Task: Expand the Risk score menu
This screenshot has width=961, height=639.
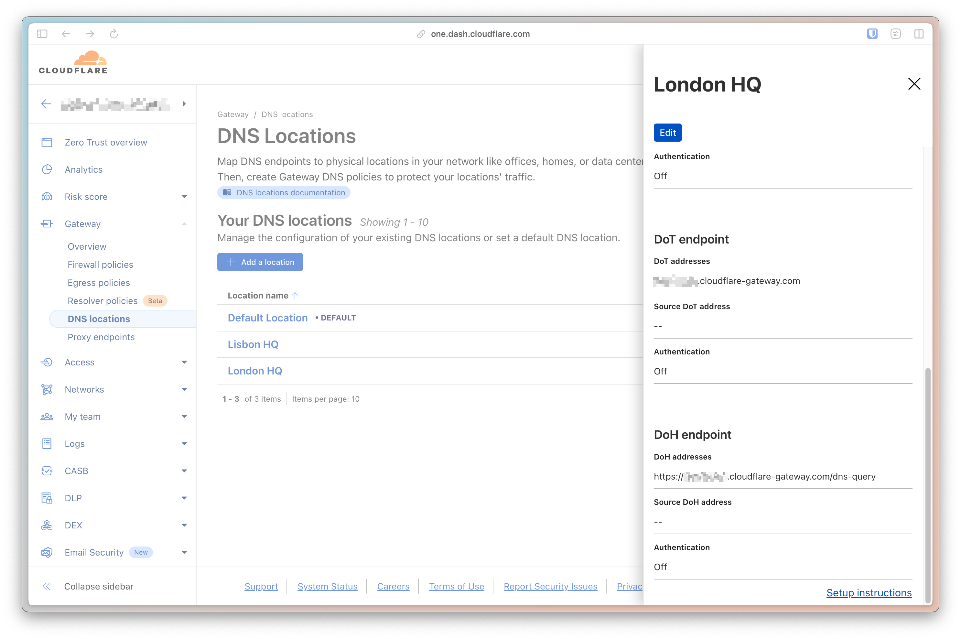Action: pos(184,197)
